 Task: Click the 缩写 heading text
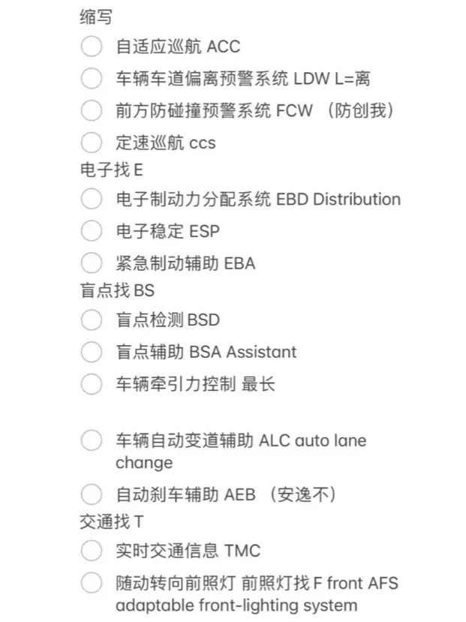95,17
